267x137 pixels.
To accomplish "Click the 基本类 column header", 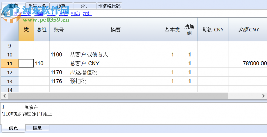I will (173, 30).
